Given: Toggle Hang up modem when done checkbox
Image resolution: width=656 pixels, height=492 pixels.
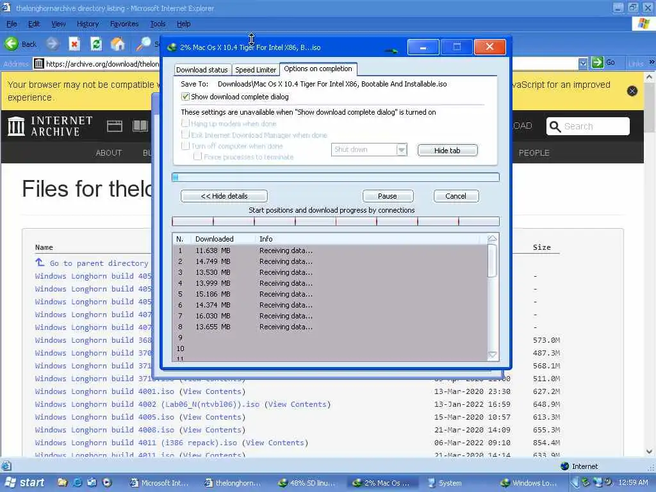Looking at the screenshot, I should tap(185, 124).
